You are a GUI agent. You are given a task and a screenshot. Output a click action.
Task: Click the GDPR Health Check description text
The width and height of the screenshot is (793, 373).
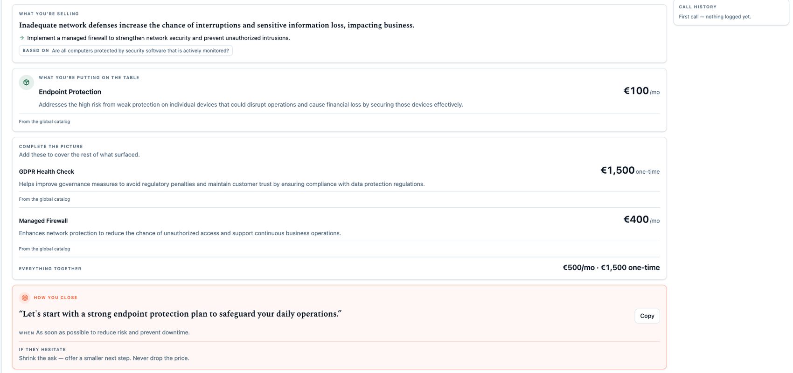(x=222, y=184)
